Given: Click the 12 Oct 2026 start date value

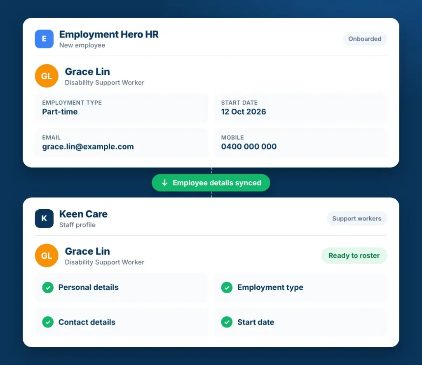Looking at the screenshot, I should pos(244,112).
